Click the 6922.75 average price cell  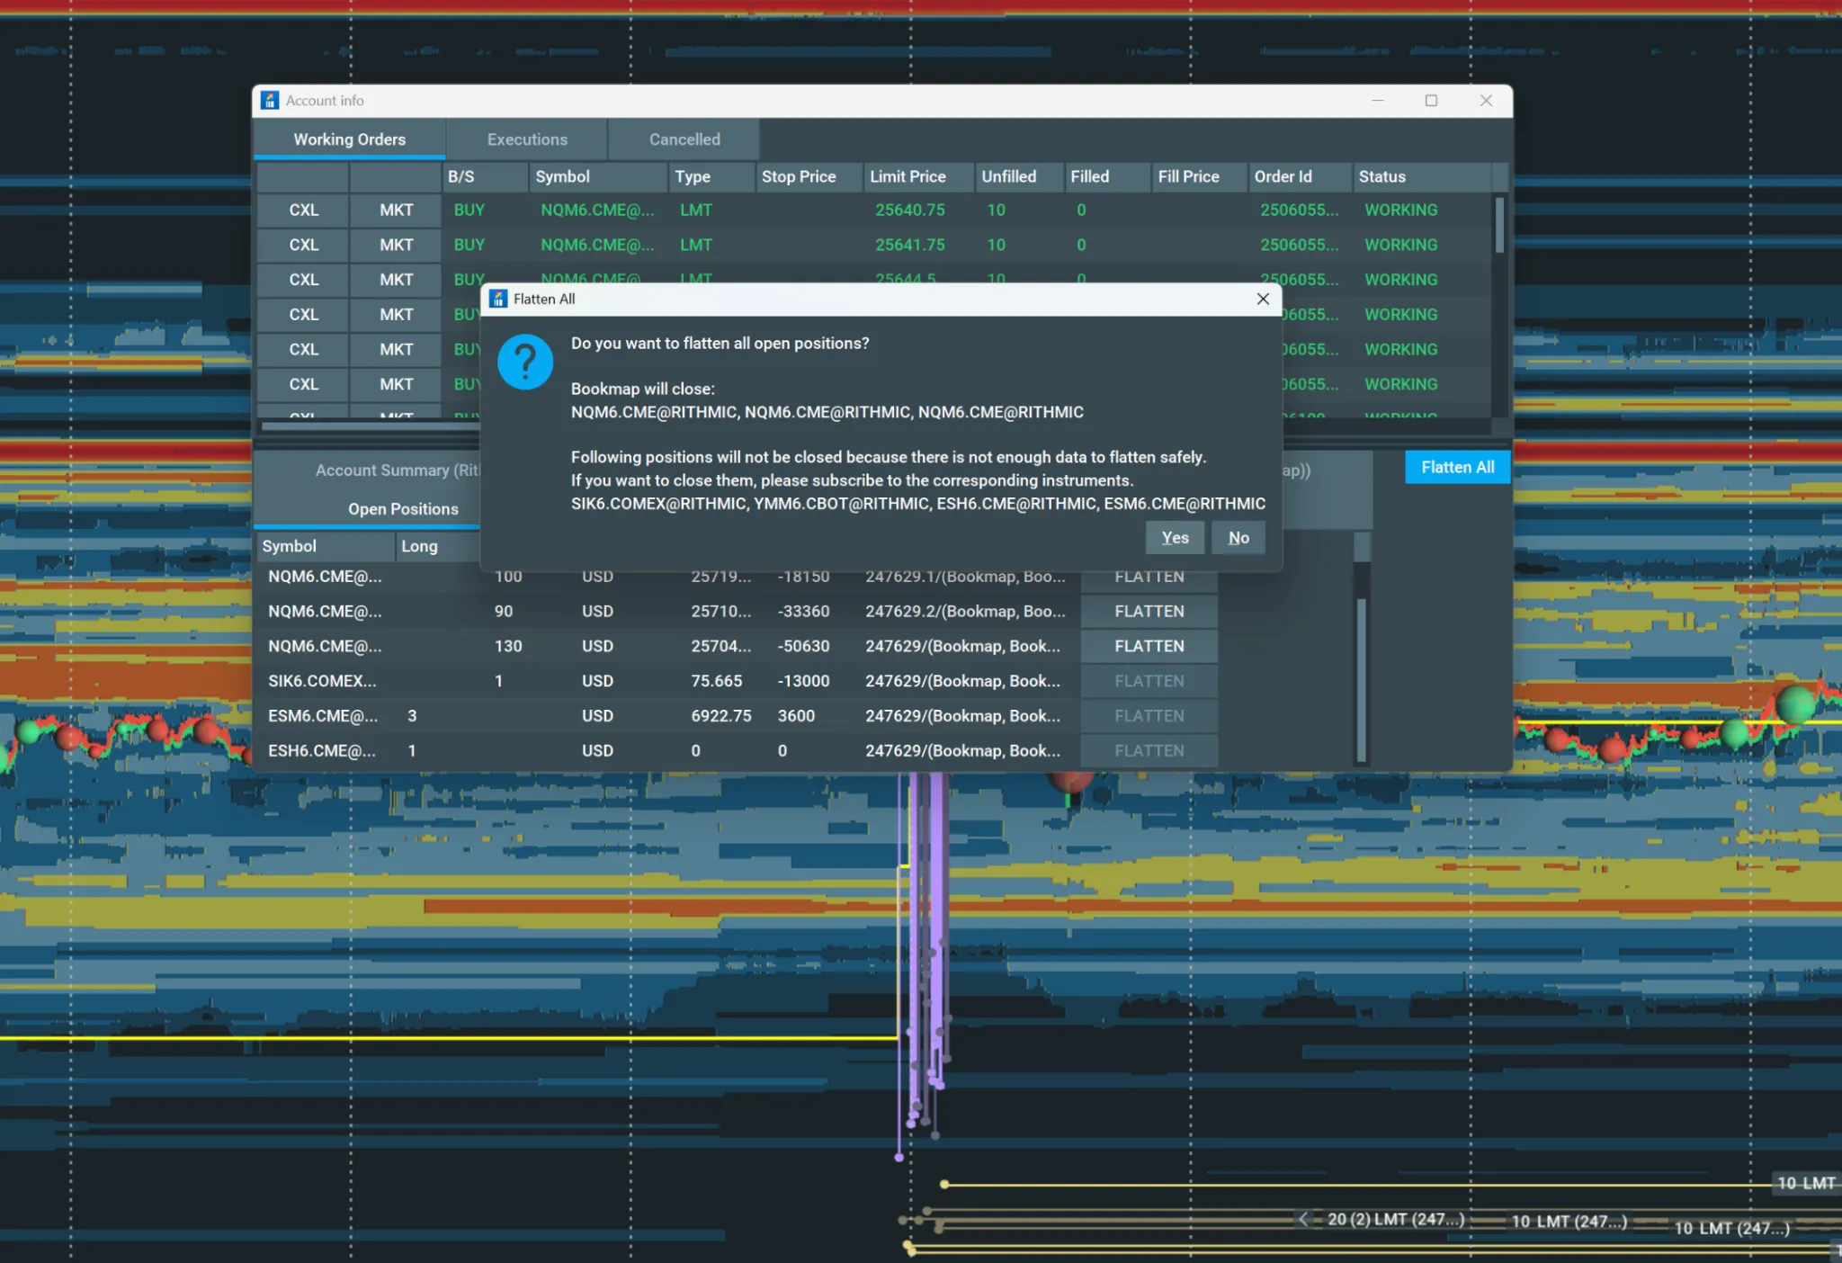[x=721, y=716]
